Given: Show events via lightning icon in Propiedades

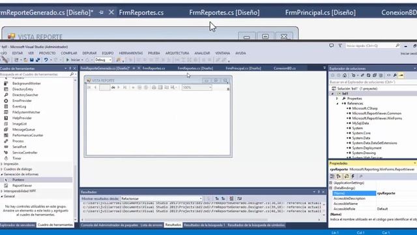Looking at the screenshot, I should [x=353, y=176].
